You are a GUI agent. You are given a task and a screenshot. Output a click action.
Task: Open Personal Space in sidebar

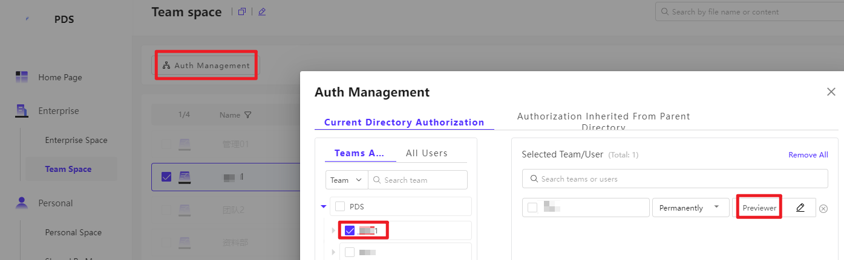tap(73, 232)
